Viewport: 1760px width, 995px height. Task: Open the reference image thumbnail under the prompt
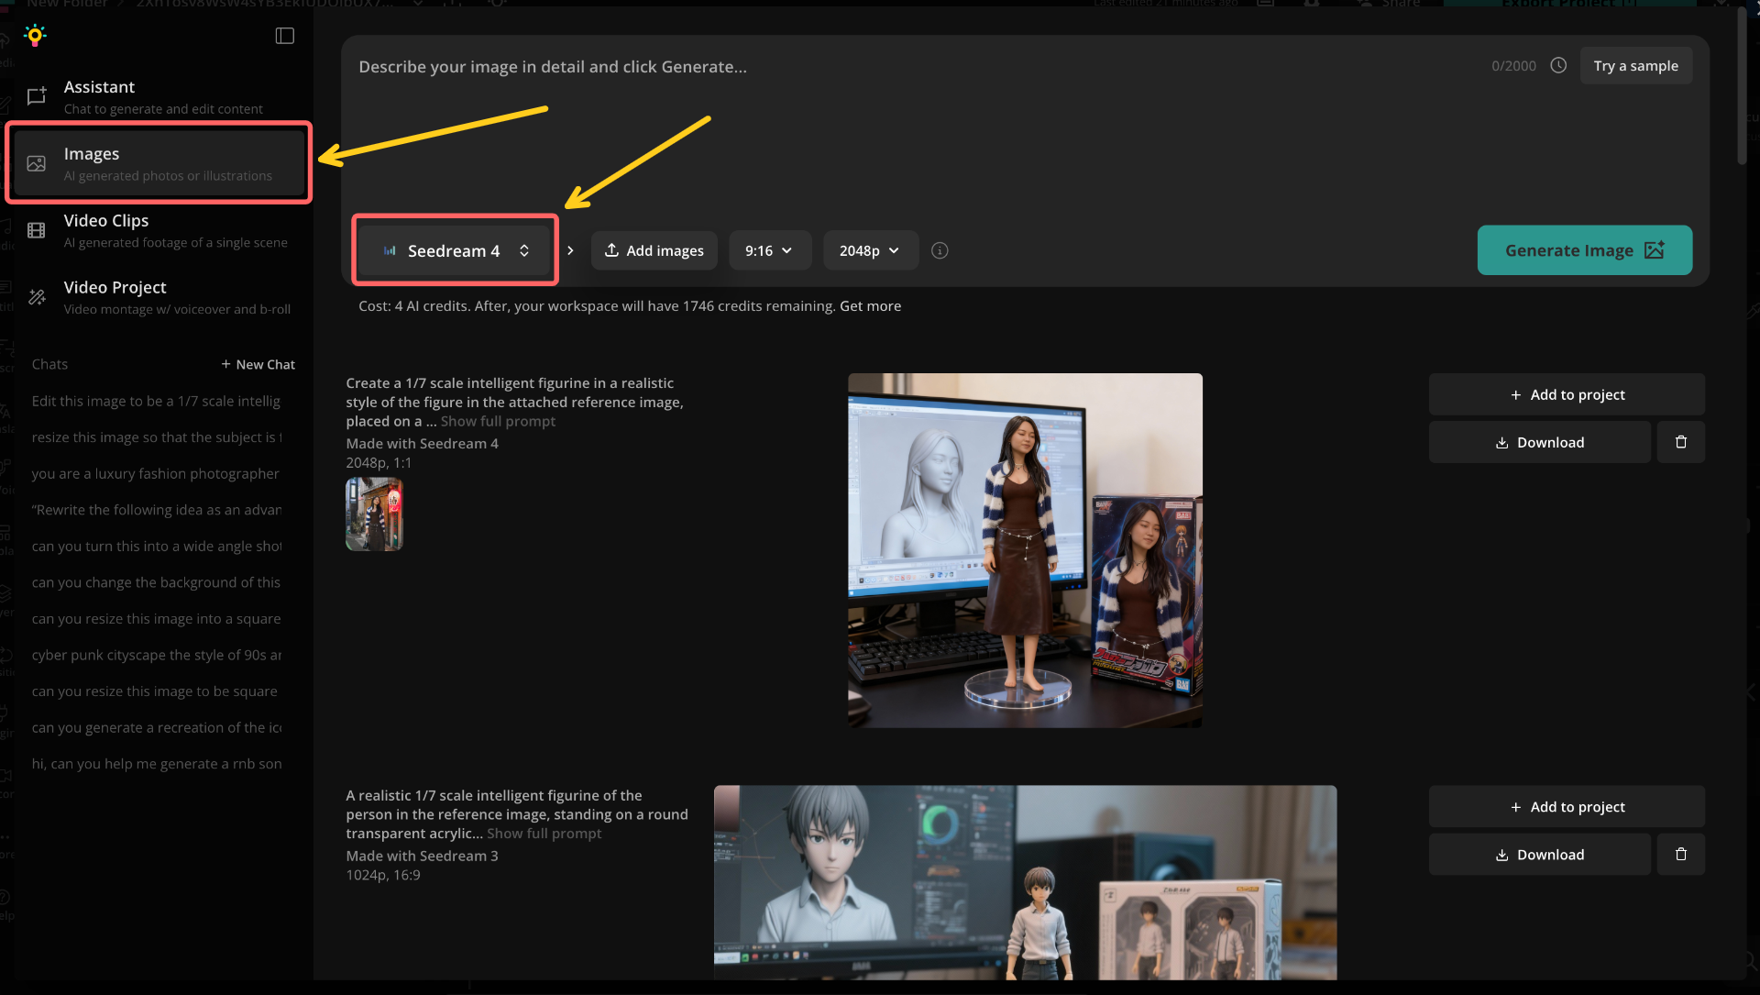(373, 514)
